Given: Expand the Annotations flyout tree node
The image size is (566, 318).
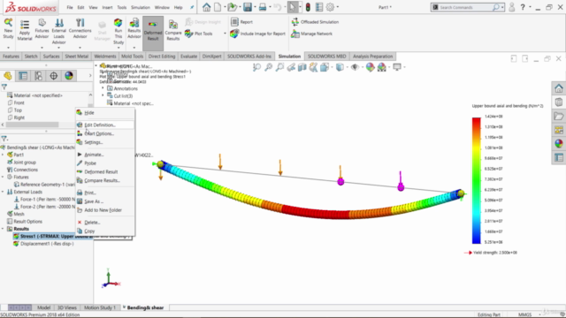Looking at the screenshot, I should 103,88.
